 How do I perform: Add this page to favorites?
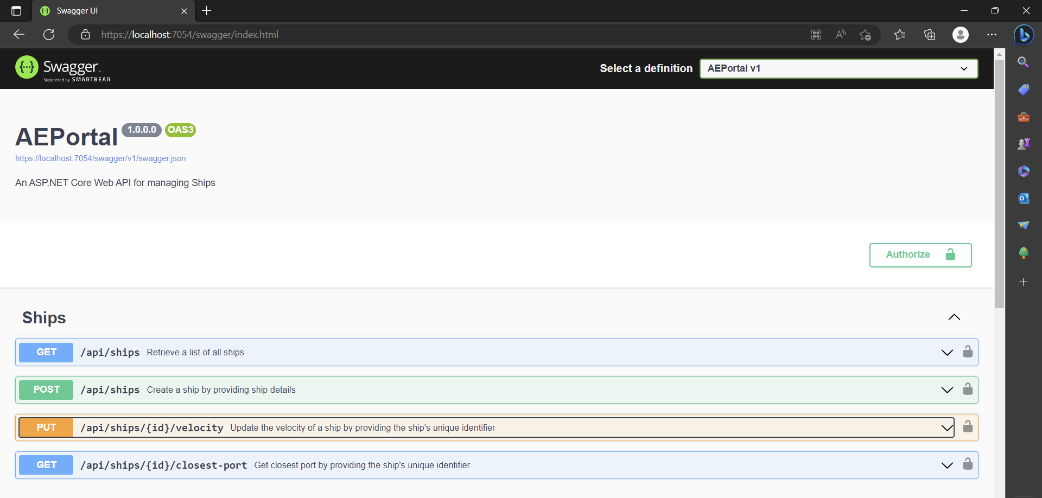point(866,34)
